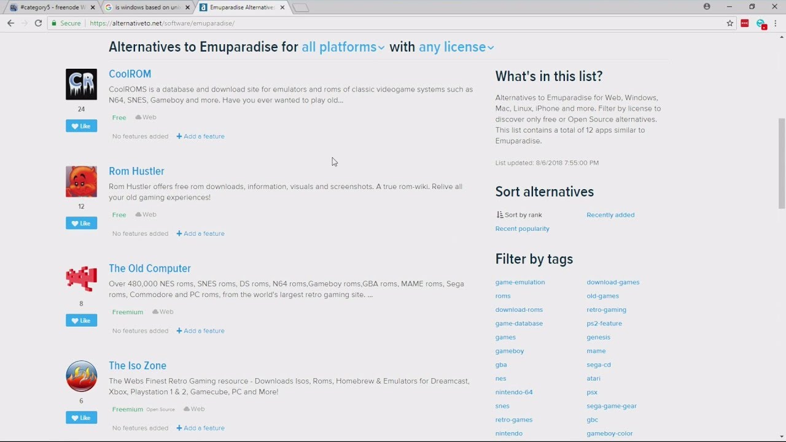This screenshot has height=442, width=786.
Task: Filter by ps2-feature tag
Action: tap(604, 324)
